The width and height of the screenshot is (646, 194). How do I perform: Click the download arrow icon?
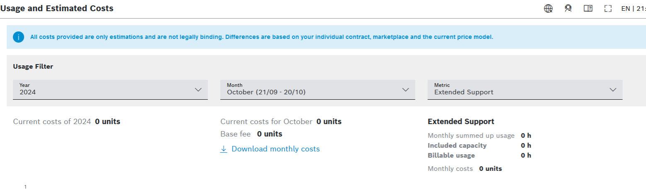coord(224,149)
